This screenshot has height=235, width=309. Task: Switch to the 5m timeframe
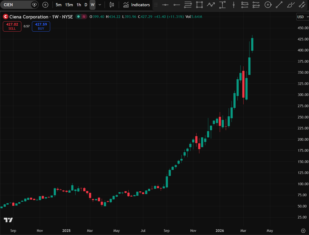(58, 5)
